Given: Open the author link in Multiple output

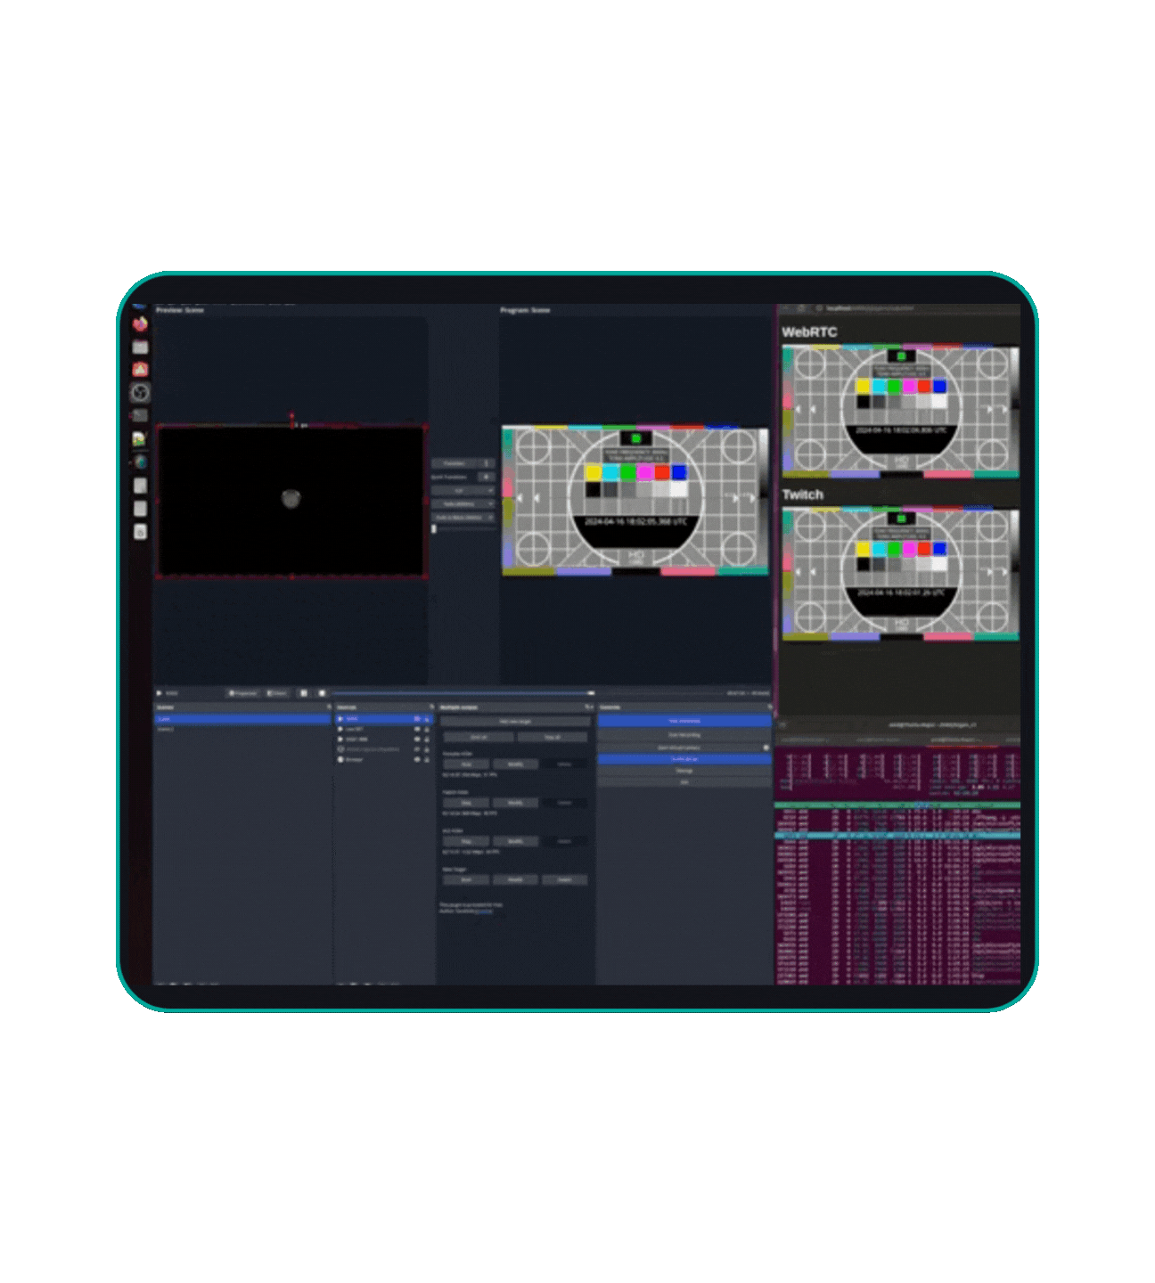Looking at the screenshot, I should click(484, 911).
